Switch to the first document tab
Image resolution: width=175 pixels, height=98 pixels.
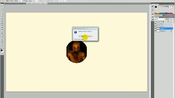[x=15, y=4]
